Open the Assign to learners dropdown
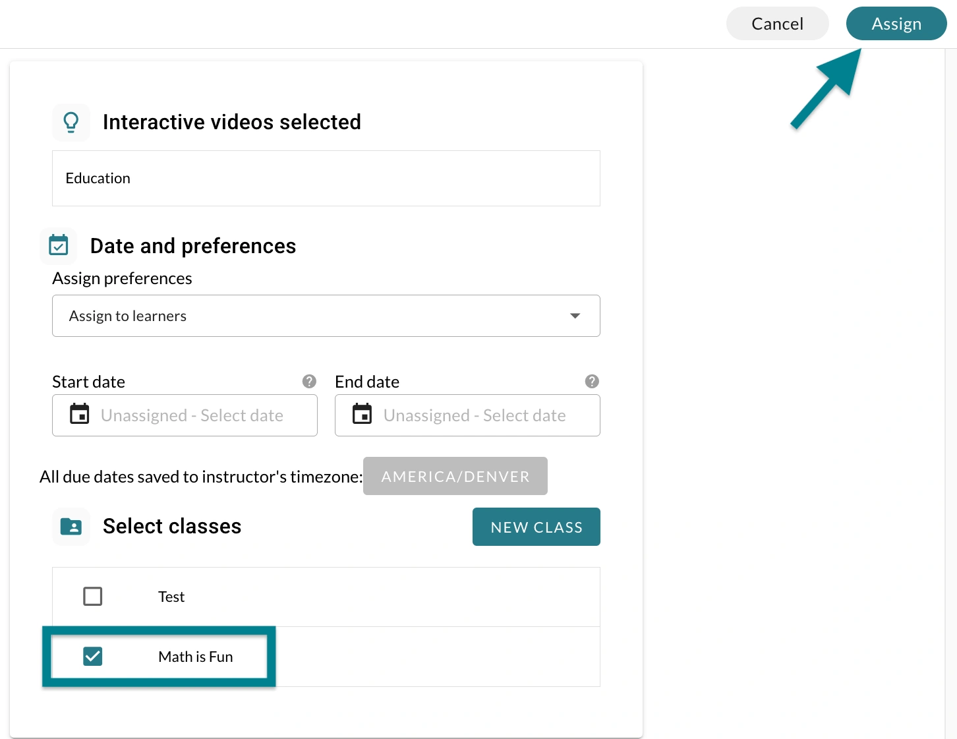The width and height of the screenshot is (957, 739). [326, 316]
